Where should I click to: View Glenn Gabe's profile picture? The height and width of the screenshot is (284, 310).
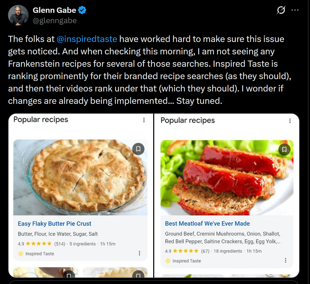18,15
